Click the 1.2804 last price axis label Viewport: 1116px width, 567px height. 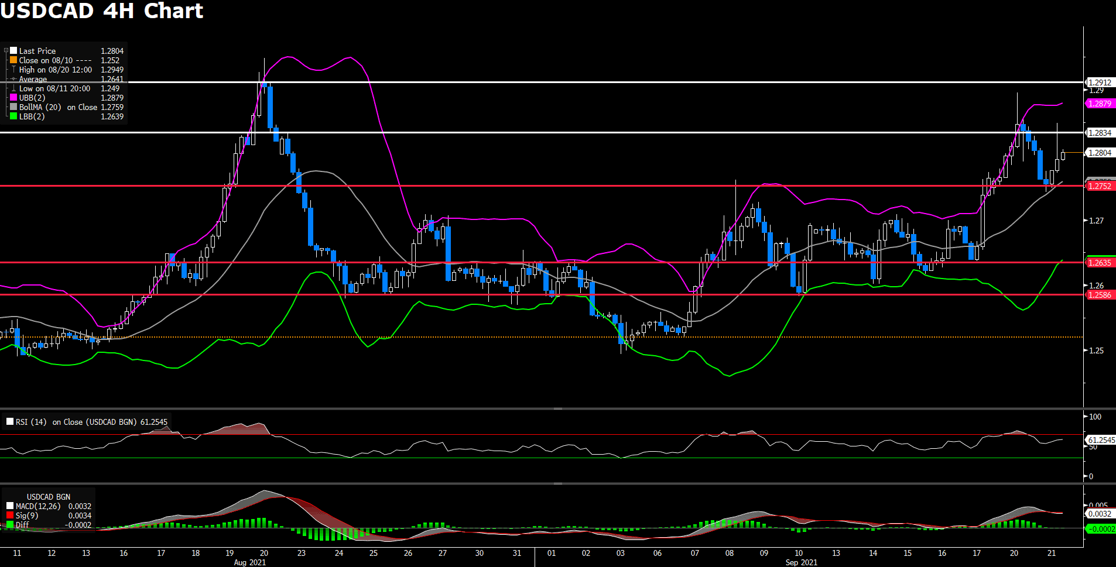click(1100, 153)
